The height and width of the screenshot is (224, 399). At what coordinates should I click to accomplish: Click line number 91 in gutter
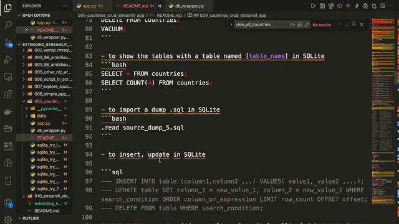click(89, 128)
